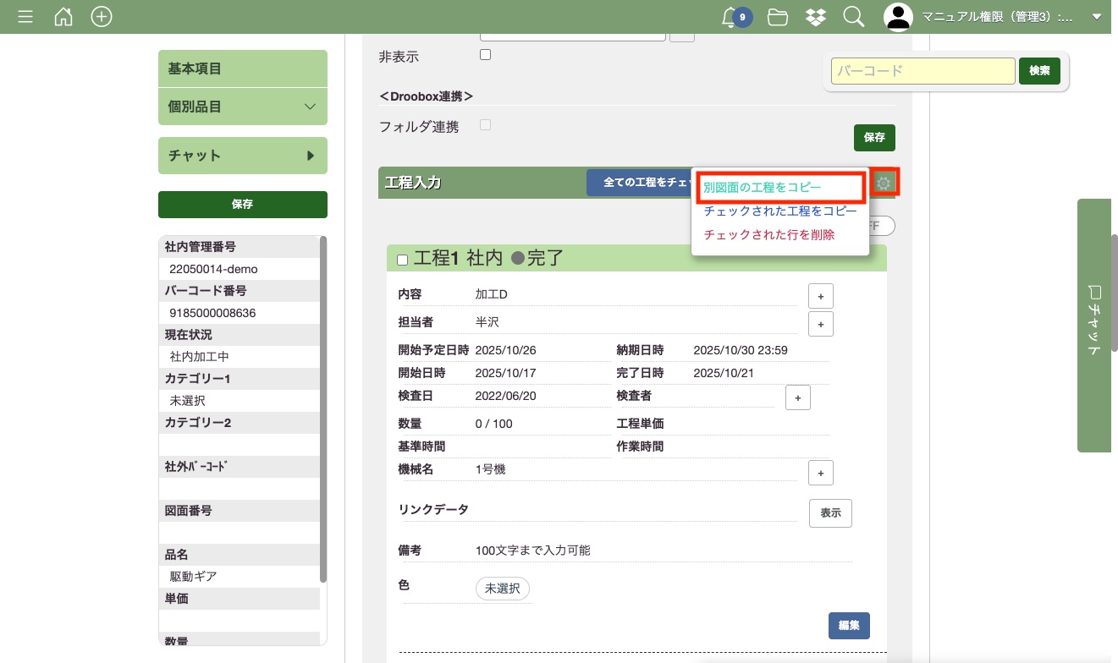Screen dimensions: 1118x663
Task: Expand the チャット sidebar panel
Action: coord(242,156)
